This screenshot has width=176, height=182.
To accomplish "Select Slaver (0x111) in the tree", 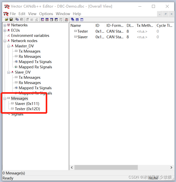I will click(27, 104).
